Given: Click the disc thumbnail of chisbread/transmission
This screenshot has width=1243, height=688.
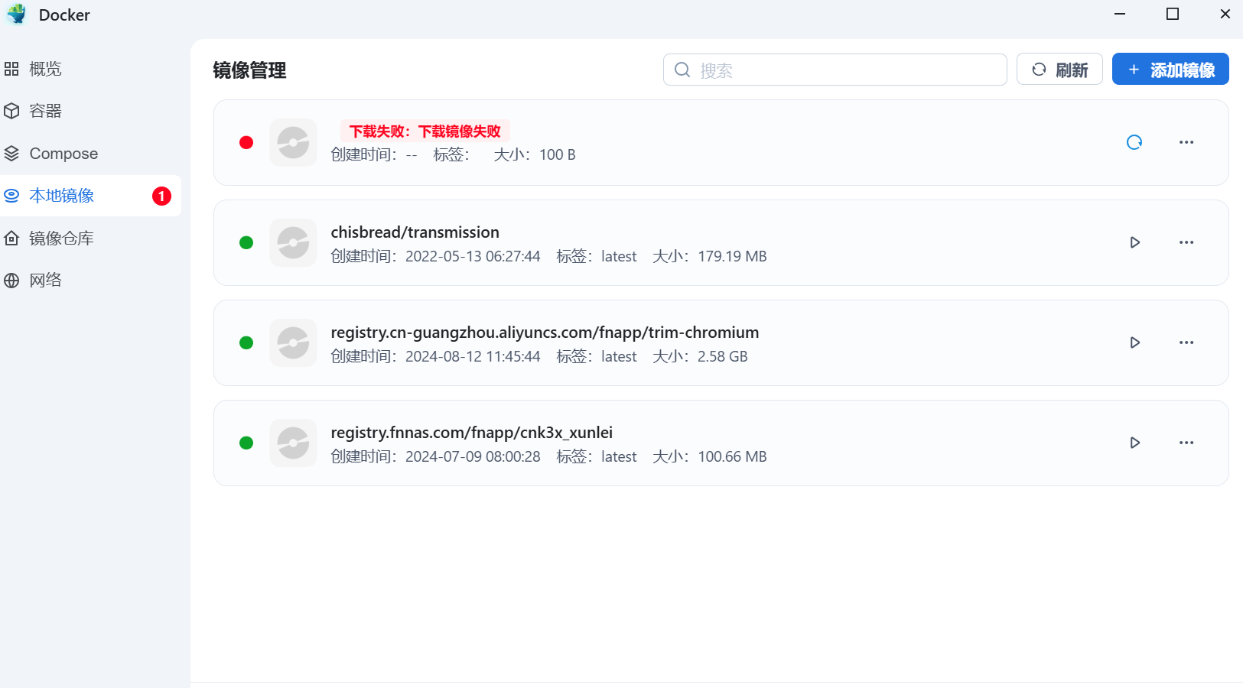Looking at the screenshot, I should coord(293,242).
